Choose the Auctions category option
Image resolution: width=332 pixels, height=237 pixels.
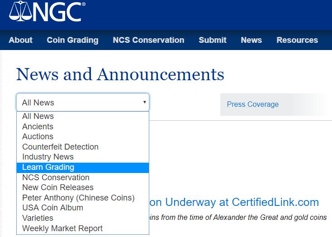coord(83,137)
